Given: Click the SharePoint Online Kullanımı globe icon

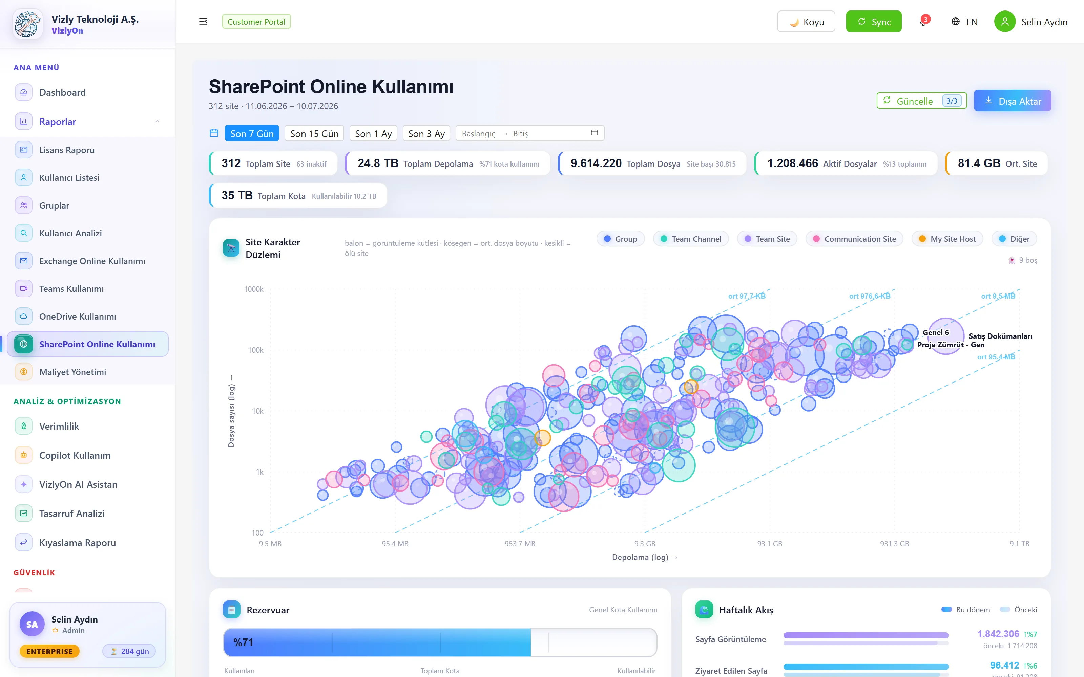Looking at the screenshot, I should pyautogui.click(x=24, y=344).
